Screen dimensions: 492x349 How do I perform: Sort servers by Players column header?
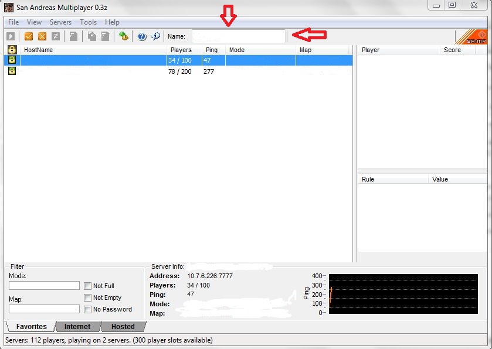184,50
